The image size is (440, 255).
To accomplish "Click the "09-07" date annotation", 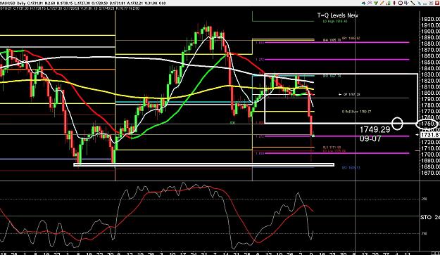I will click(x=370, y=138).
